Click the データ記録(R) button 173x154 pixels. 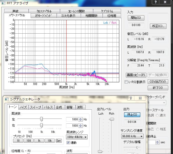[158, 75]
